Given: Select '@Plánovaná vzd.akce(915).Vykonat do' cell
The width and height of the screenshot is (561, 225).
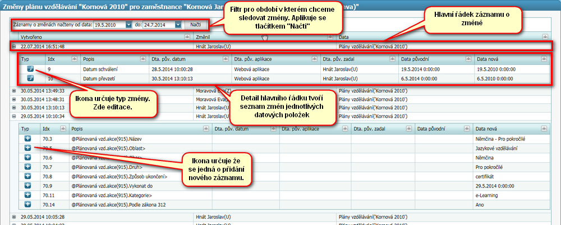Looking at the screenshot, I should (140, 186).
